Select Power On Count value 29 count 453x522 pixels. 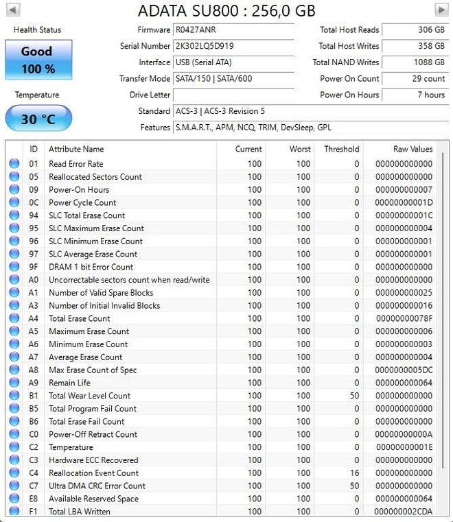point(415,79)
